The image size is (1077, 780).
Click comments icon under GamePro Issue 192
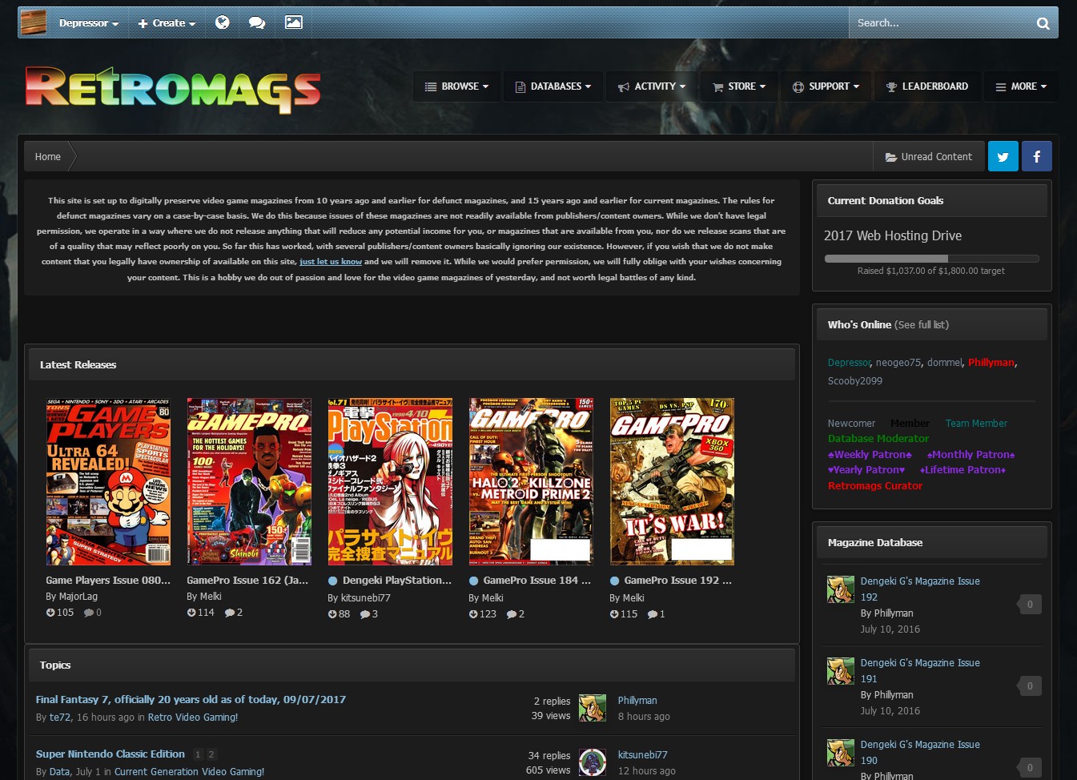pos(652,614)
